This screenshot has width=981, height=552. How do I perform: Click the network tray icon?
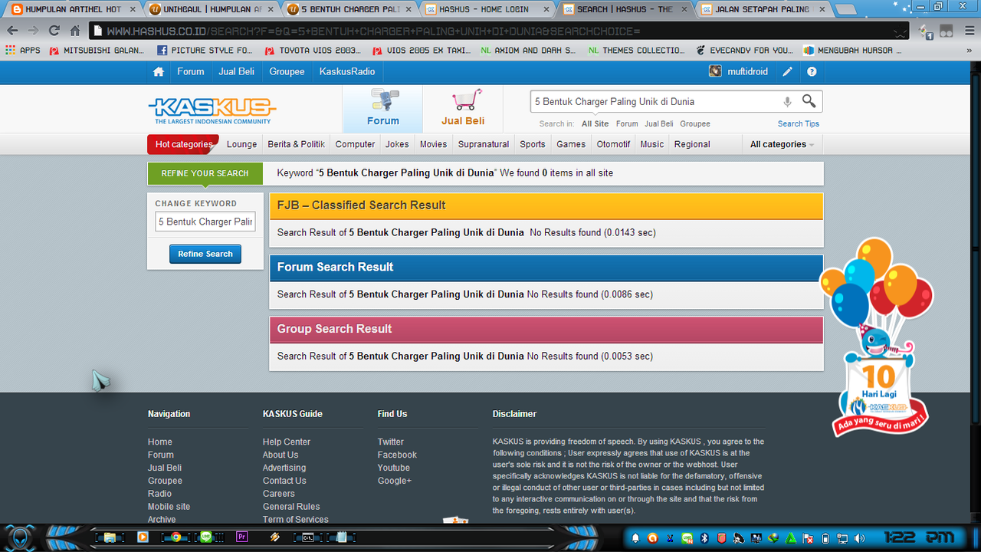point(842,538)
